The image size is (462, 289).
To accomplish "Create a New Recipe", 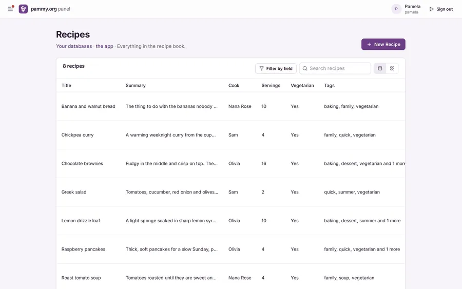I will (383, 44).
